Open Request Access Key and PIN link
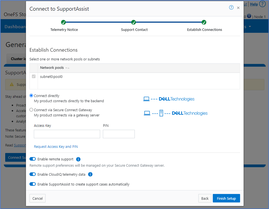269x209 pixels. pyautogui.click(x=56, y=147)
